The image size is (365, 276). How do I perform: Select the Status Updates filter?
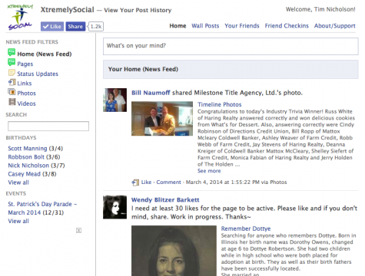[x=38, y=74]
